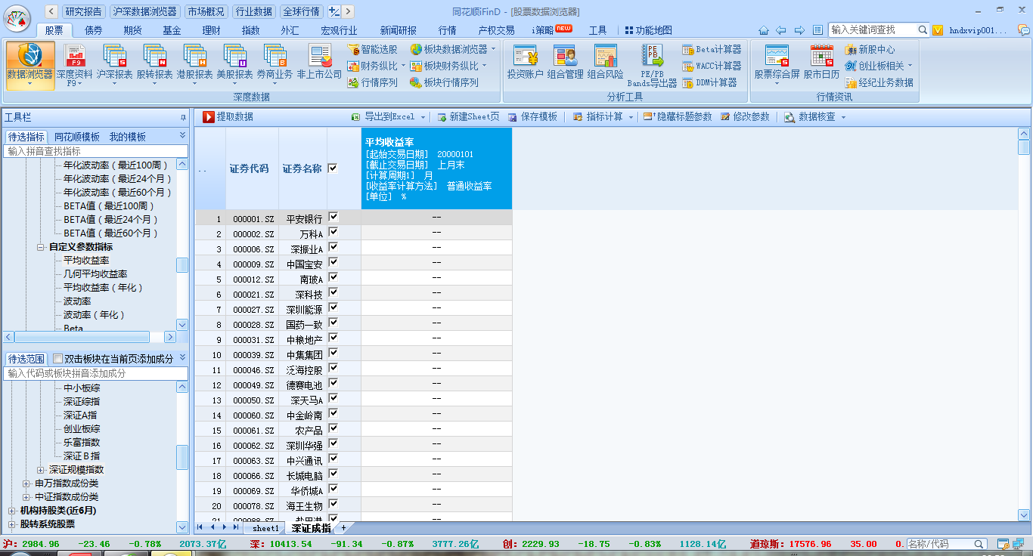Enable 双击板块在当前页添加成分 checkbox
This screenshot has height=556, width=1033.
pos(58,359)
